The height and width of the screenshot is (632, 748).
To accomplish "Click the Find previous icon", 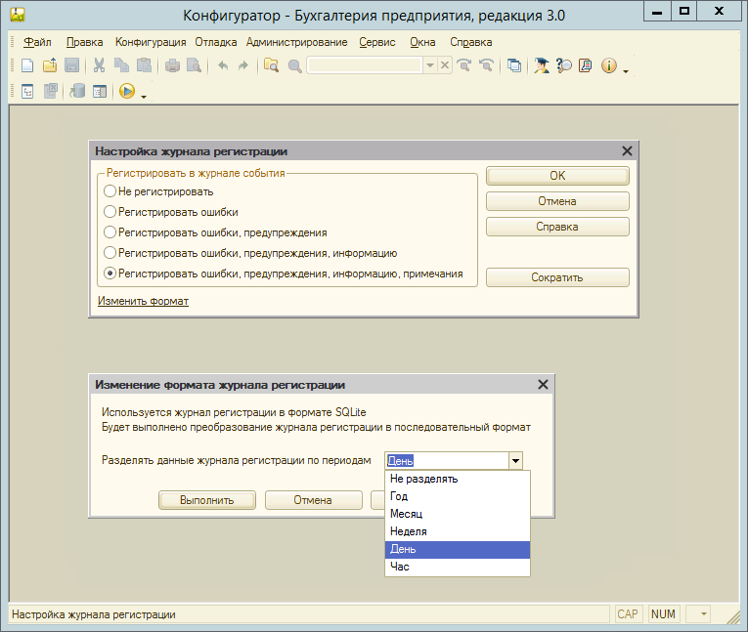I will pyautogui.click(x=486, y=65).
